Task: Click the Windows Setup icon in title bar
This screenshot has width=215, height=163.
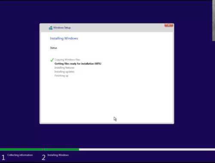Action: [x=51, y=28]
